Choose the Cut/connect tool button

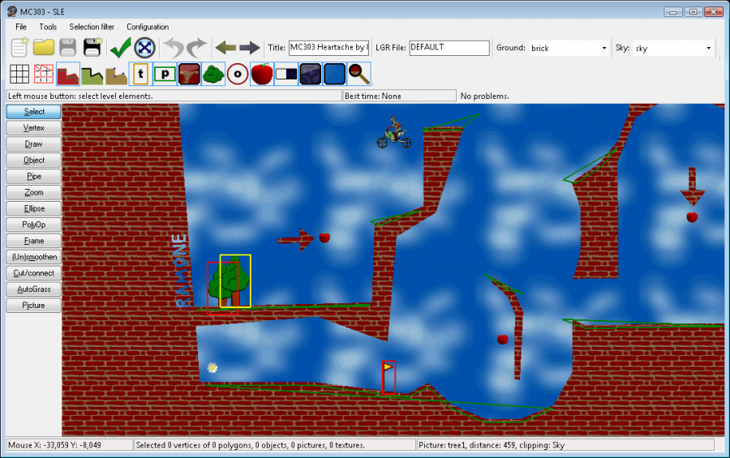click(x=33, y=273)
